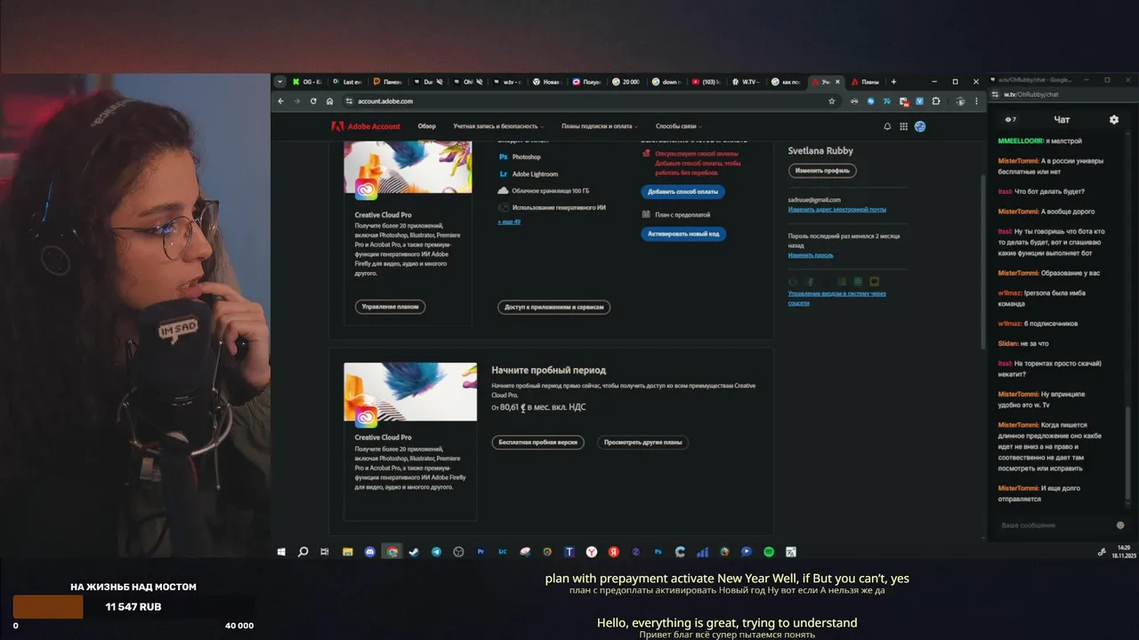Click the 'Svetlana Rubby' profile name
The height and width of the screenshot is (640, 1139).
[x=820, y=151]
